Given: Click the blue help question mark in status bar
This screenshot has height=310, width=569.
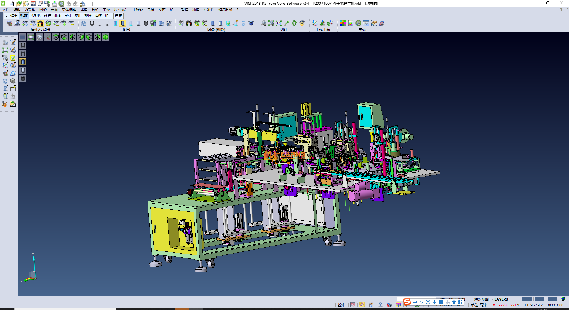Looking at the screenshot, I should [x=380, y=305].
